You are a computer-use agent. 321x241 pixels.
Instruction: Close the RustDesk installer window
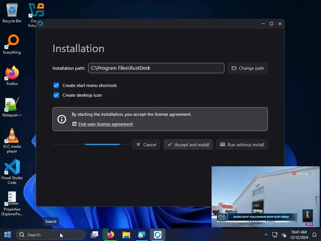[280, 24]
